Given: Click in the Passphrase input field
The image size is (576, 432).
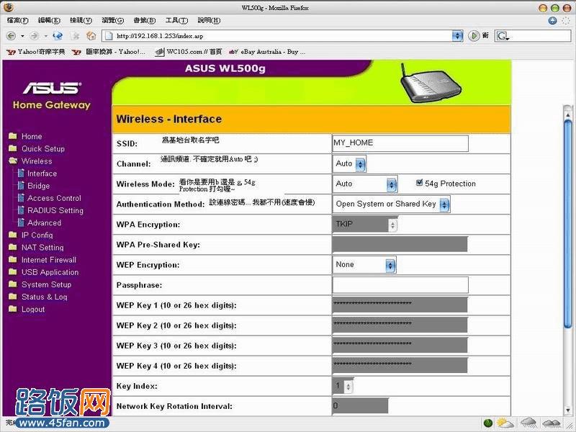Looking at the screenshot, I should point(400,285).
